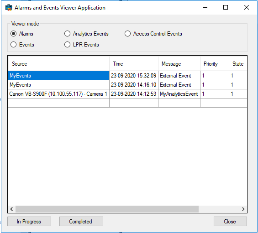Select the Alarms viewer mode
The width and height of the screenshot is (258, 233).
[x=22, y=34]
